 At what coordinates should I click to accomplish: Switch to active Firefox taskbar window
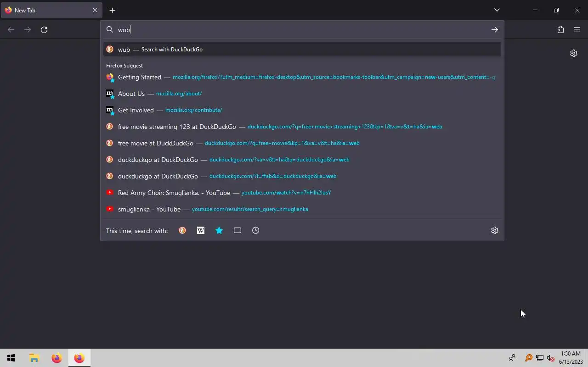(x=79, y=358)
